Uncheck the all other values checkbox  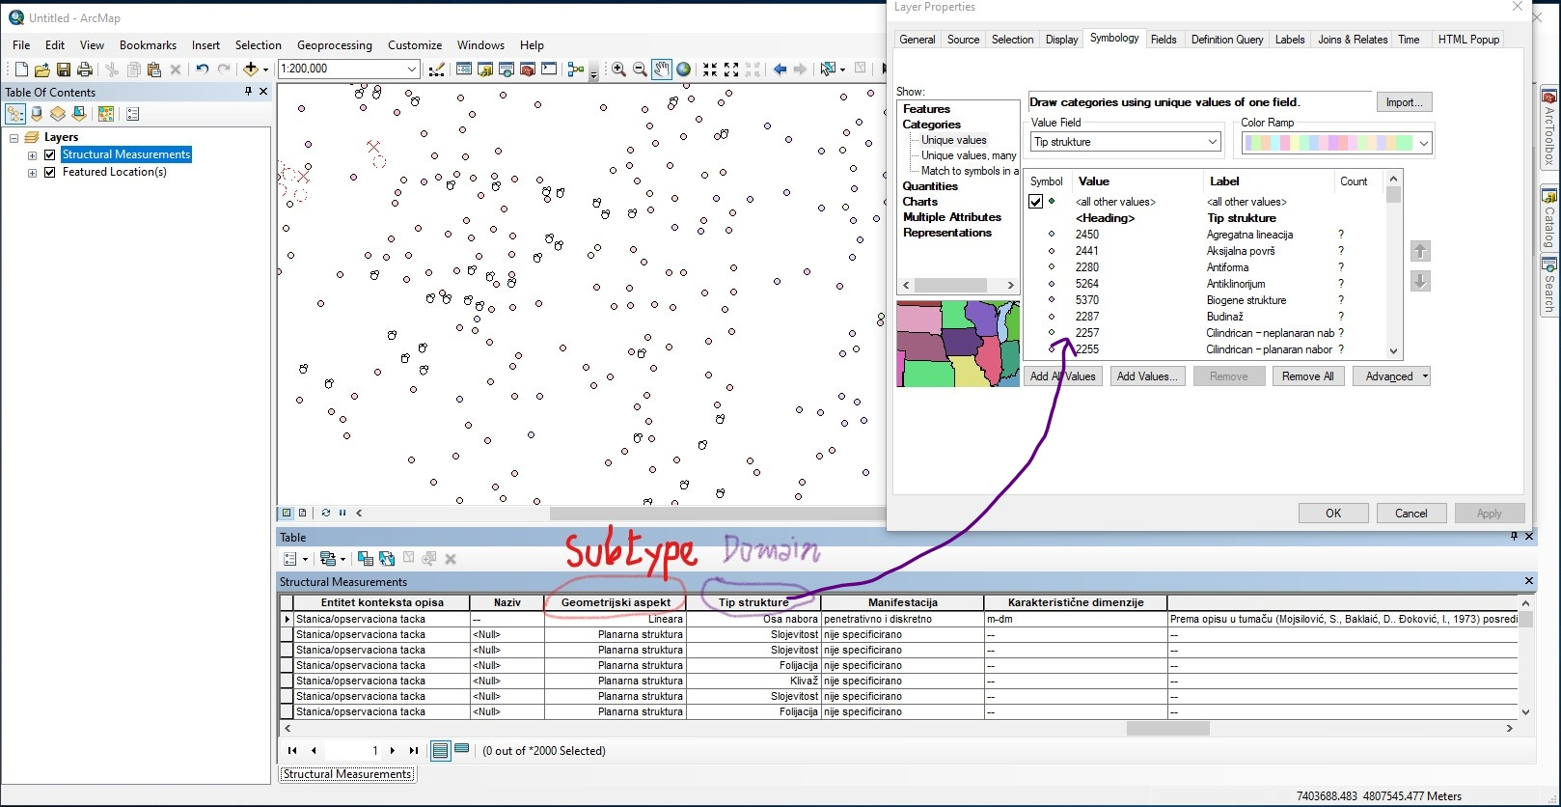[1035, 202]
